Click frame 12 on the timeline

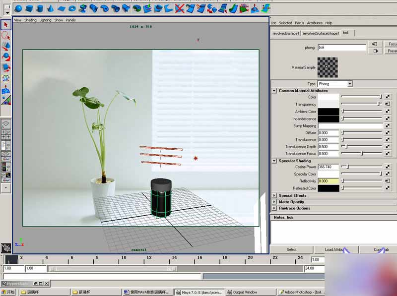149,259
